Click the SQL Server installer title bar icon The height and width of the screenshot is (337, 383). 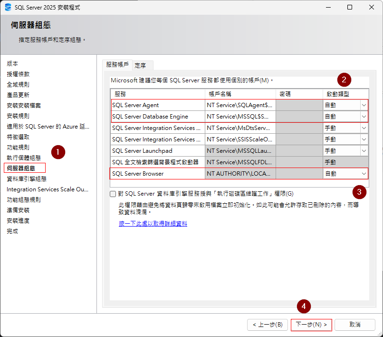point(8,7)
